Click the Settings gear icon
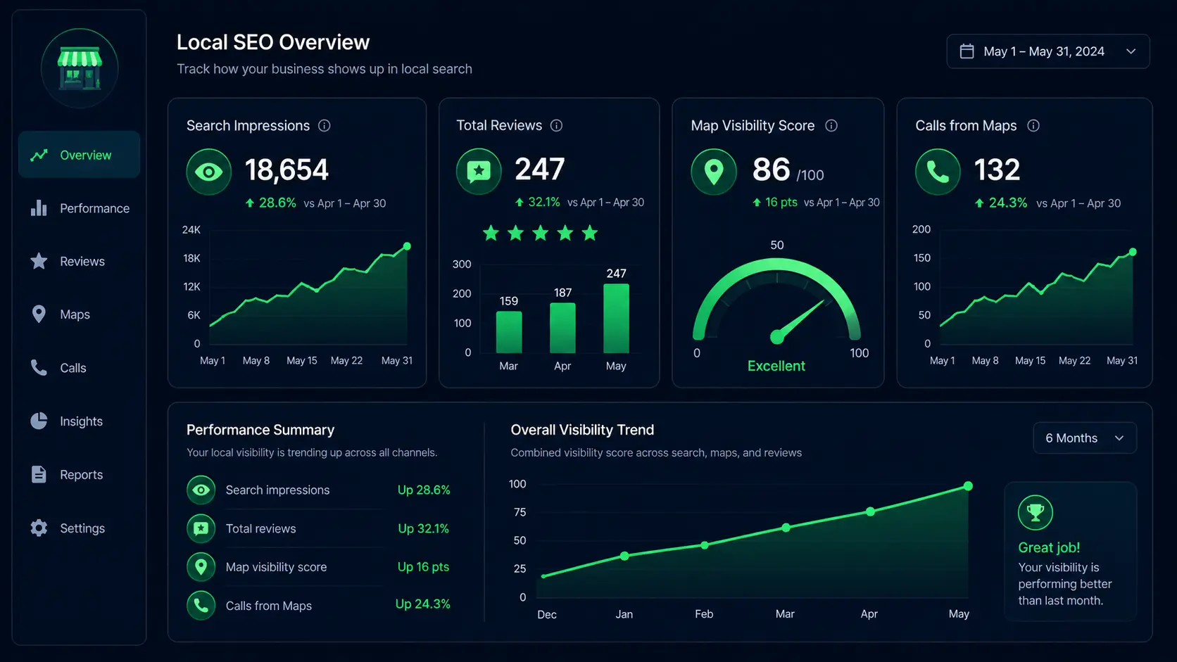1177x662 pixels. pos(39,528)
